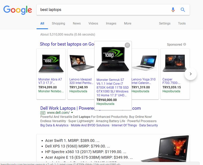
Task: Click Hepsiburada seller under Monster Semruk
Action: [106, 104]
